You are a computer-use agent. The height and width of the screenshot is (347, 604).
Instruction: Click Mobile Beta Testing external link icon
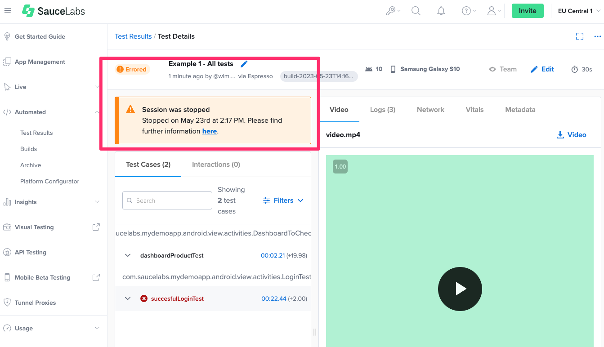pos(96,277)
